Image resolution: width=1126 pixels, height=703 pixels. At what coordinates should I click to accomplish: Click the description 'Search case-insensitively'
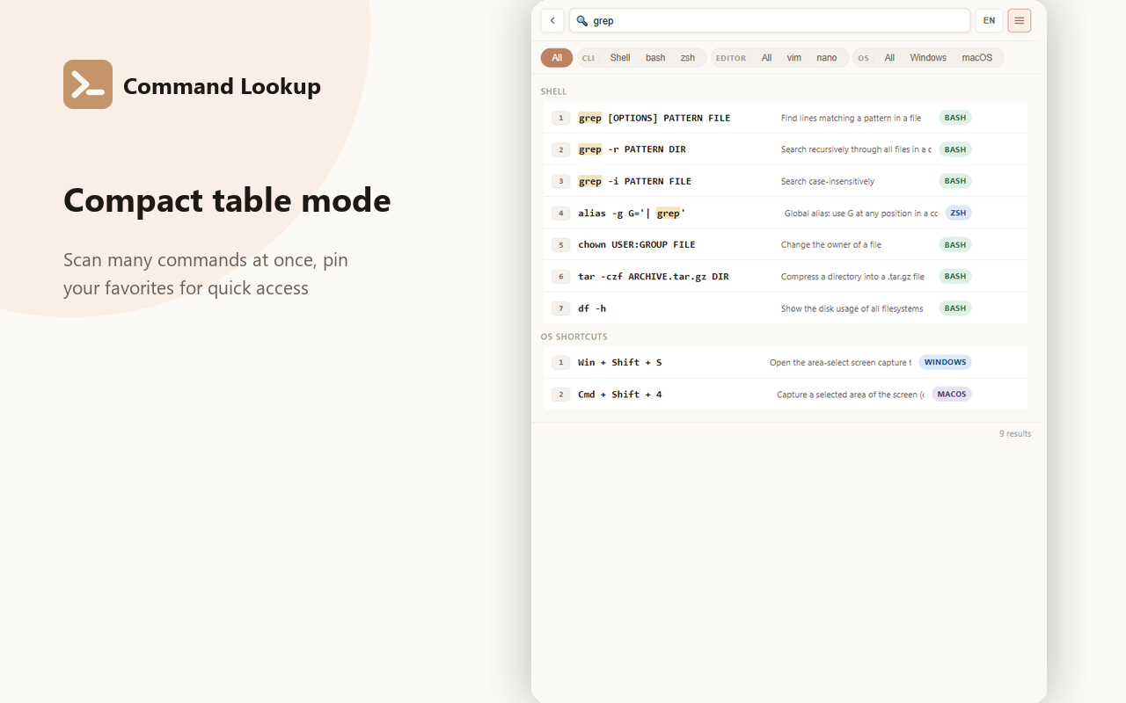pyautogui.click(x=828, y=181)
